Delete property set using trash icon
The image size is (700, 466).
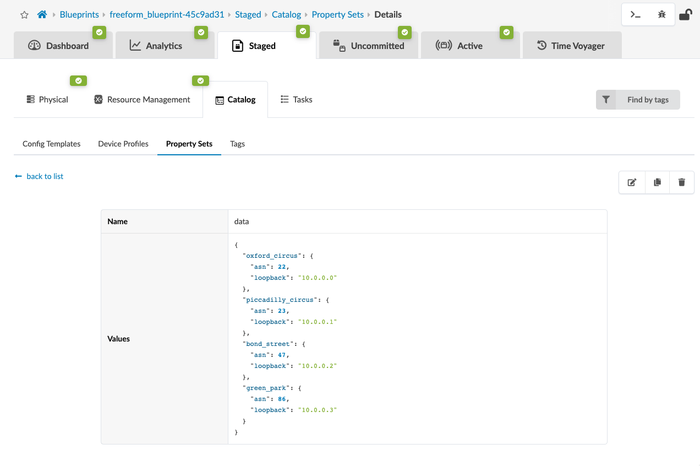[x=682, y=182]
